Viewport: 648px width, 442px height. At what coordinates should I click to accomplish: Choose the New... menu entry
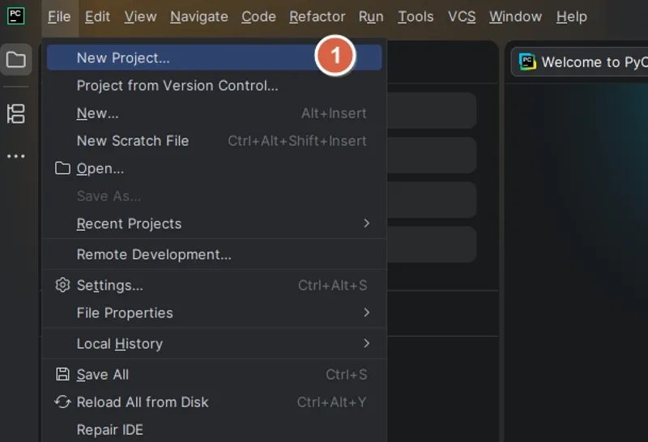coord(214,113)
